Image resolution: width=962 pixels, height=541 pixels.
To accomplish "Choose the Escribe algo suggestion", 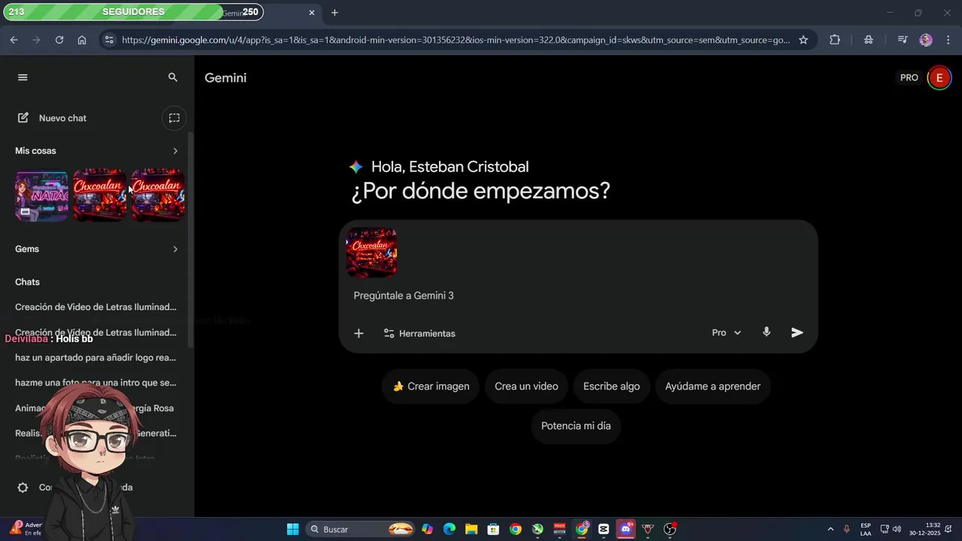I will (612, 386).
